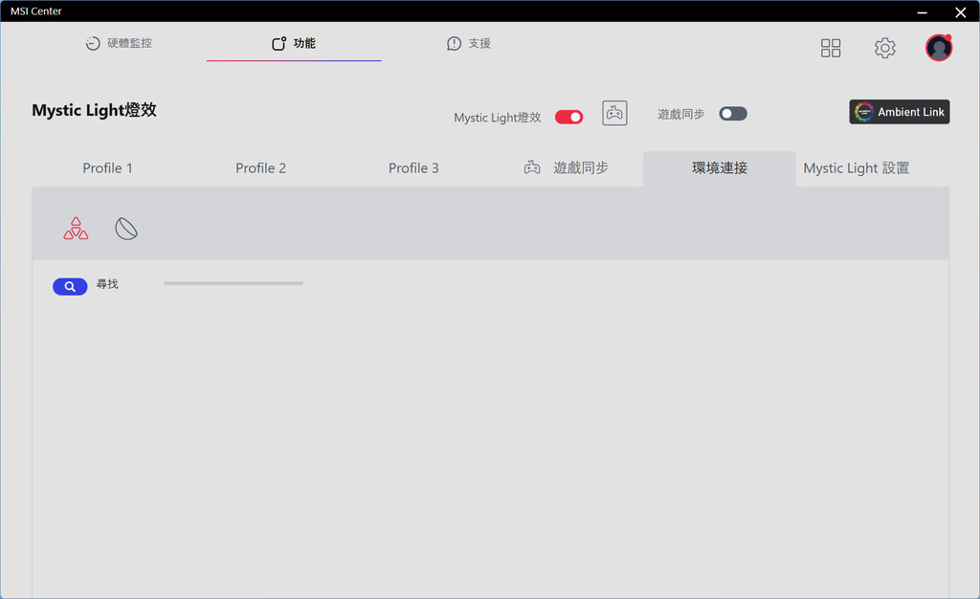The image size is (980, 599).
Task: Select the Profile 3 tab
Action: [413, 168]
